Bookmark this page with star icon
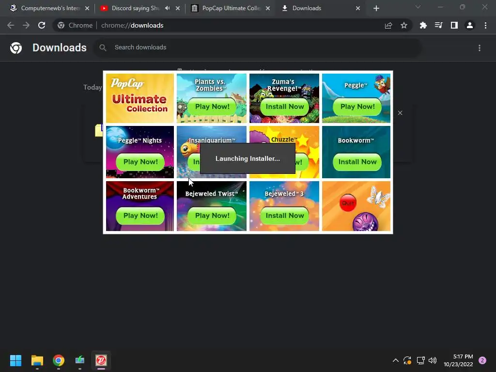This screenshot has height=372, width=496. [404, 25]
